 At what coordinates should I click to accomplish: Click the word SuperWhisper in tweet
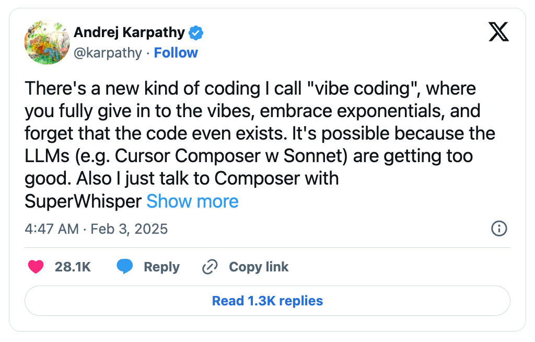(83, 201)
